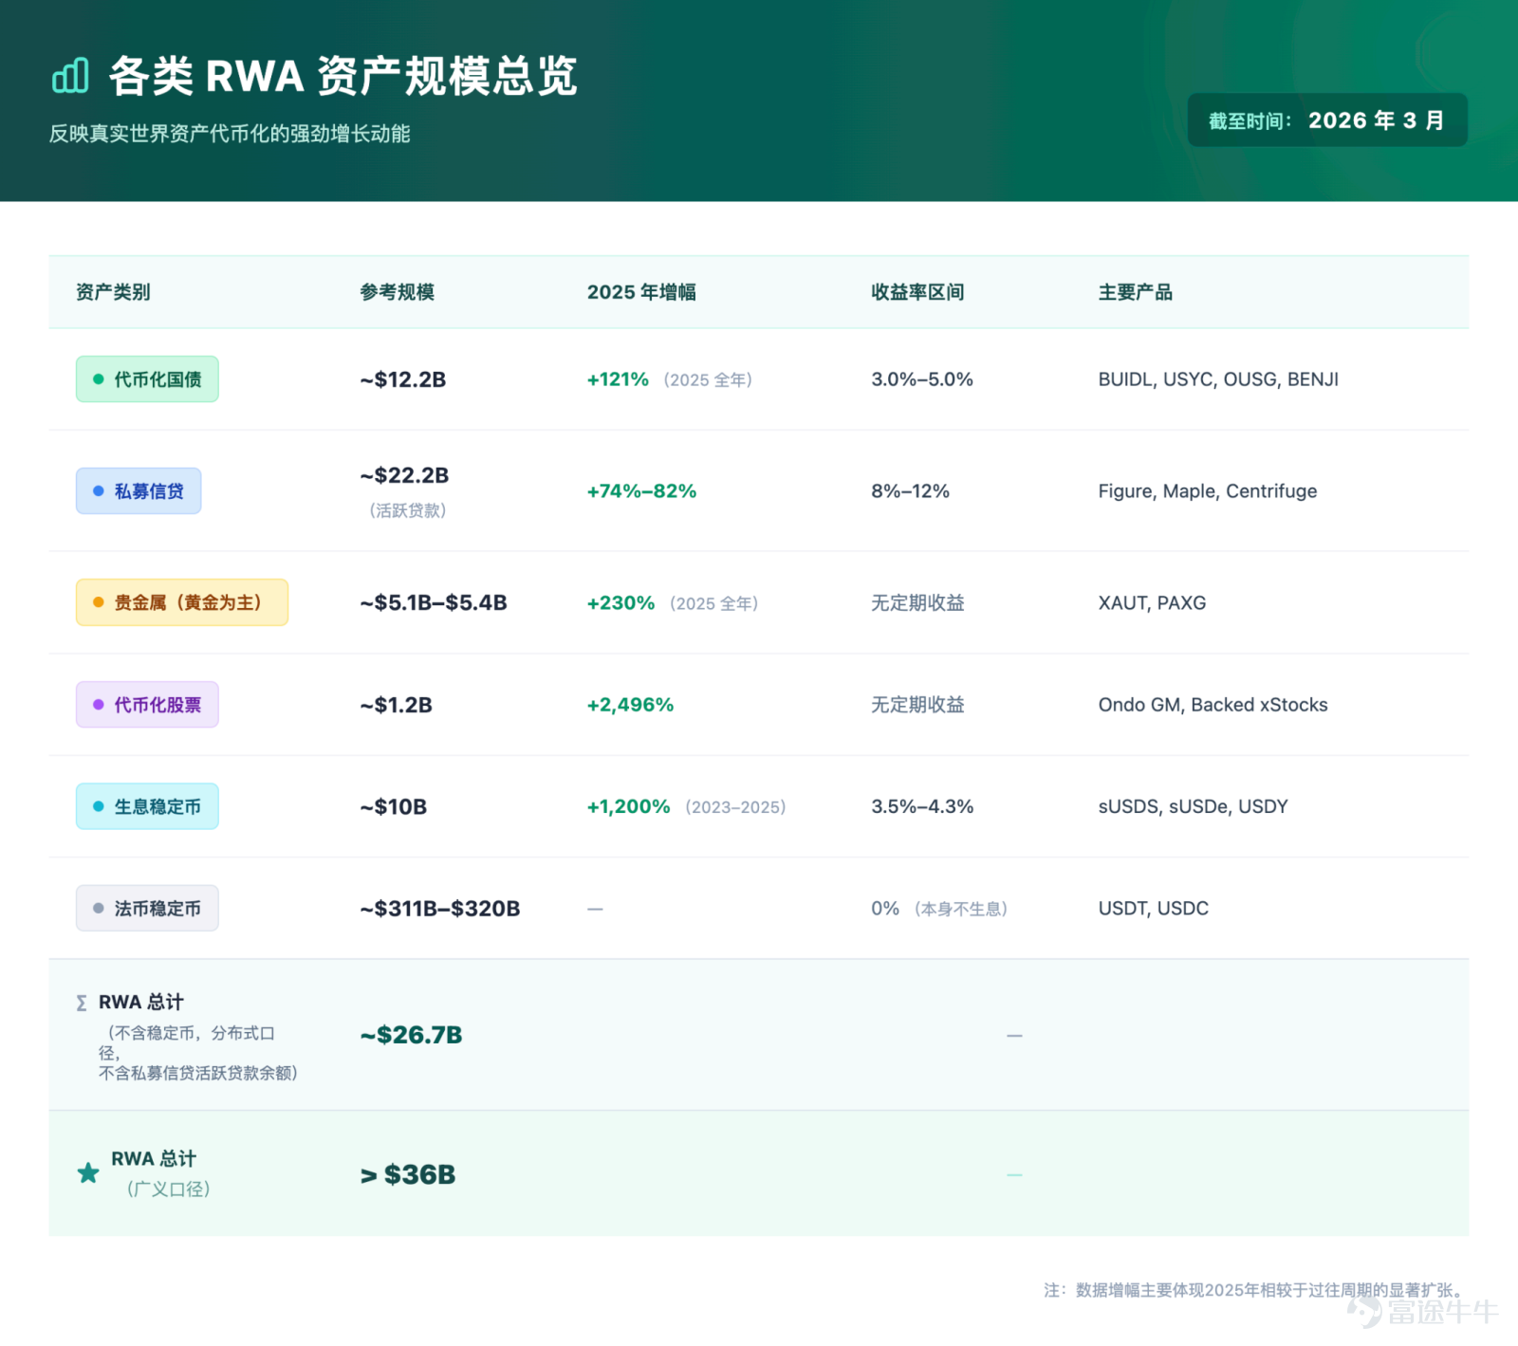Click the +230% growth figure
The height and width of the screenshot is (1346, 1518).
tap(620, 602)
